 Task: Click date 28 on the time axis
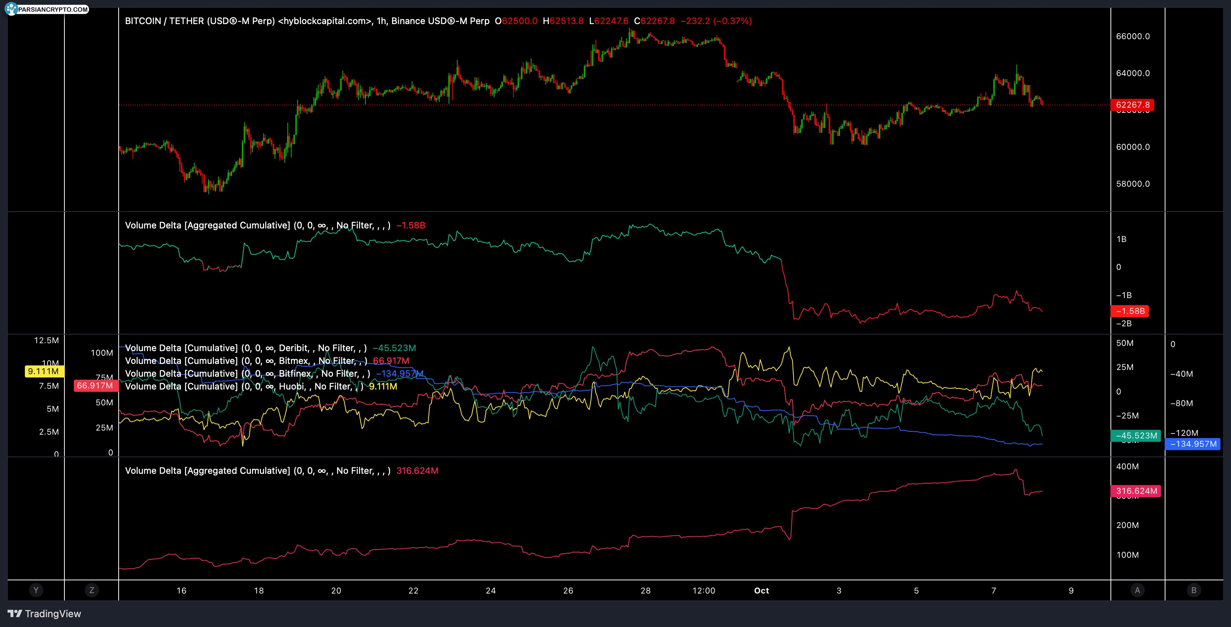pos(646,591)
